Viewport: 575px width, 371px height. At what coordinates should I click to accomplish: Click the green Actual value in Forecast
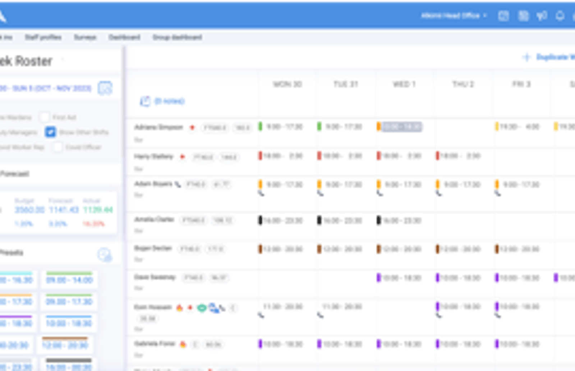tap(98, 210)
